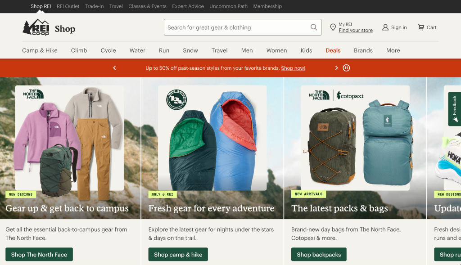The image size is (461, 265).
Task: Click Find your store link
Action: tap(356, 30)
